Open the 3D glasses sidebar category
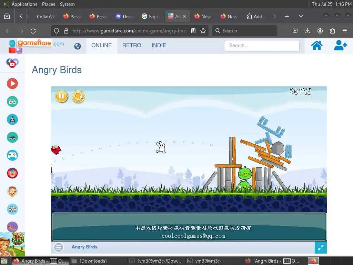This screenshot has height=265, width=353. tap(12, 102)
